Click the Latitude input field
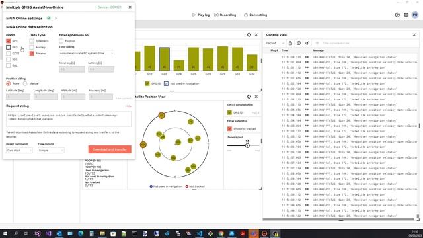Screen dimensions: 423x238 [x=18, y=97]
